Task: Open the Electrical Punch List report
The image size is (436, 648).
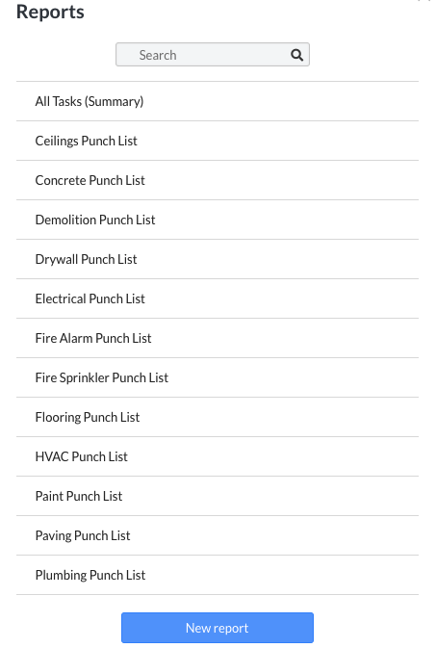Action: pyautogui.click(x=218, y=298)
